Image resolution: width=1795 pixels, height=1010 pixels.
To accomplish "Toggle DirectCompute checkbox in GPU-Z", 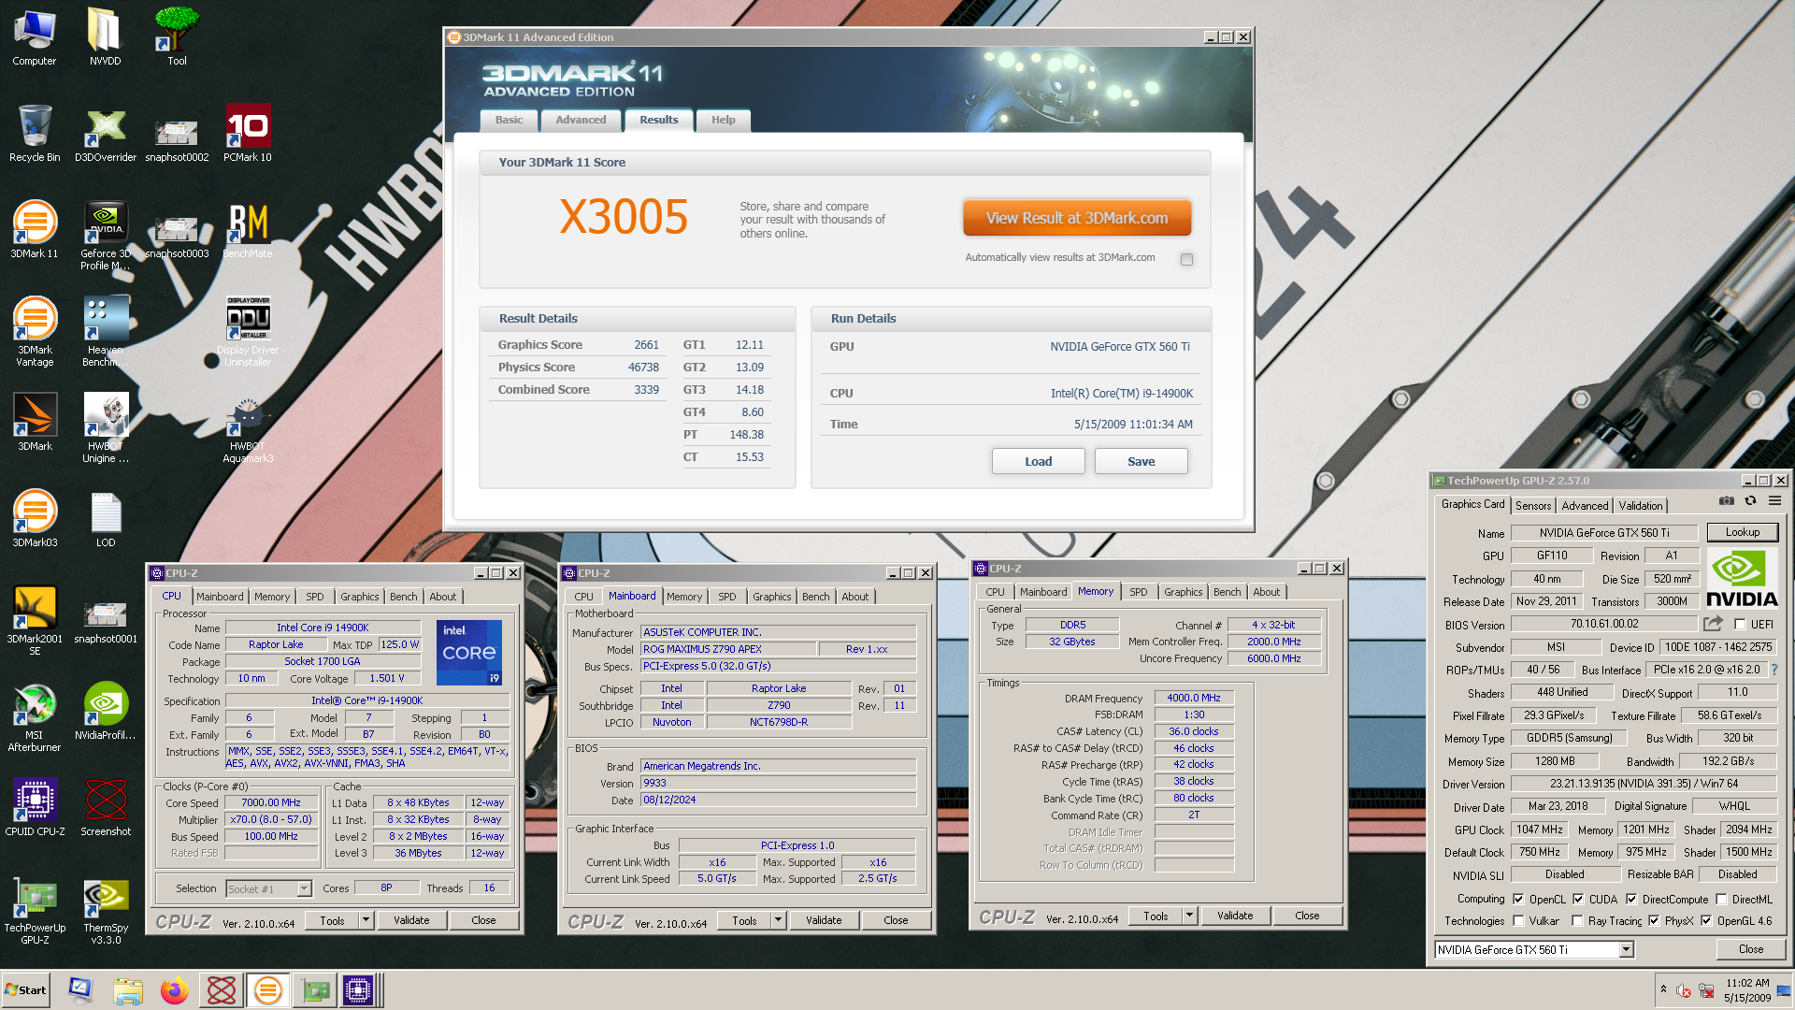I will tap(1631, 899).
